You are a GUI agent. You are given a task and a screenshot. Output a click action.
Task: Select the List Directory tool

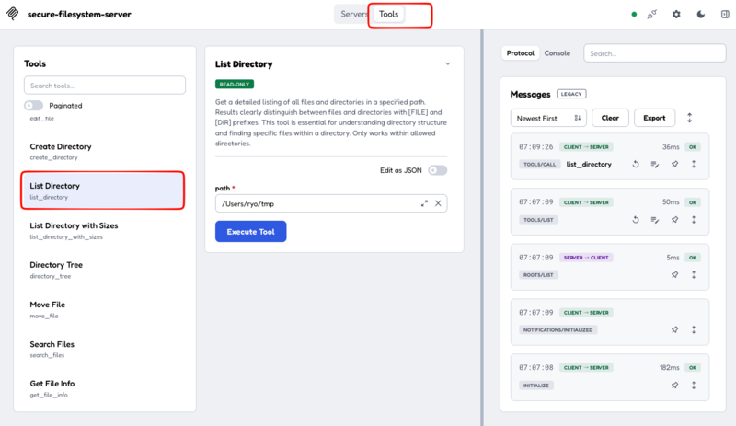pos(103,190)
